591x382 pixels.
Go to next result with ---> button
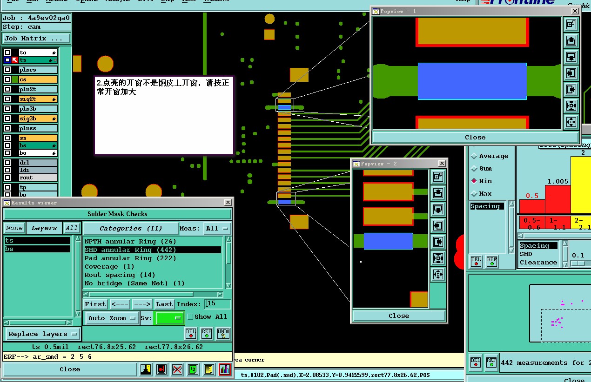click(142, 304)
